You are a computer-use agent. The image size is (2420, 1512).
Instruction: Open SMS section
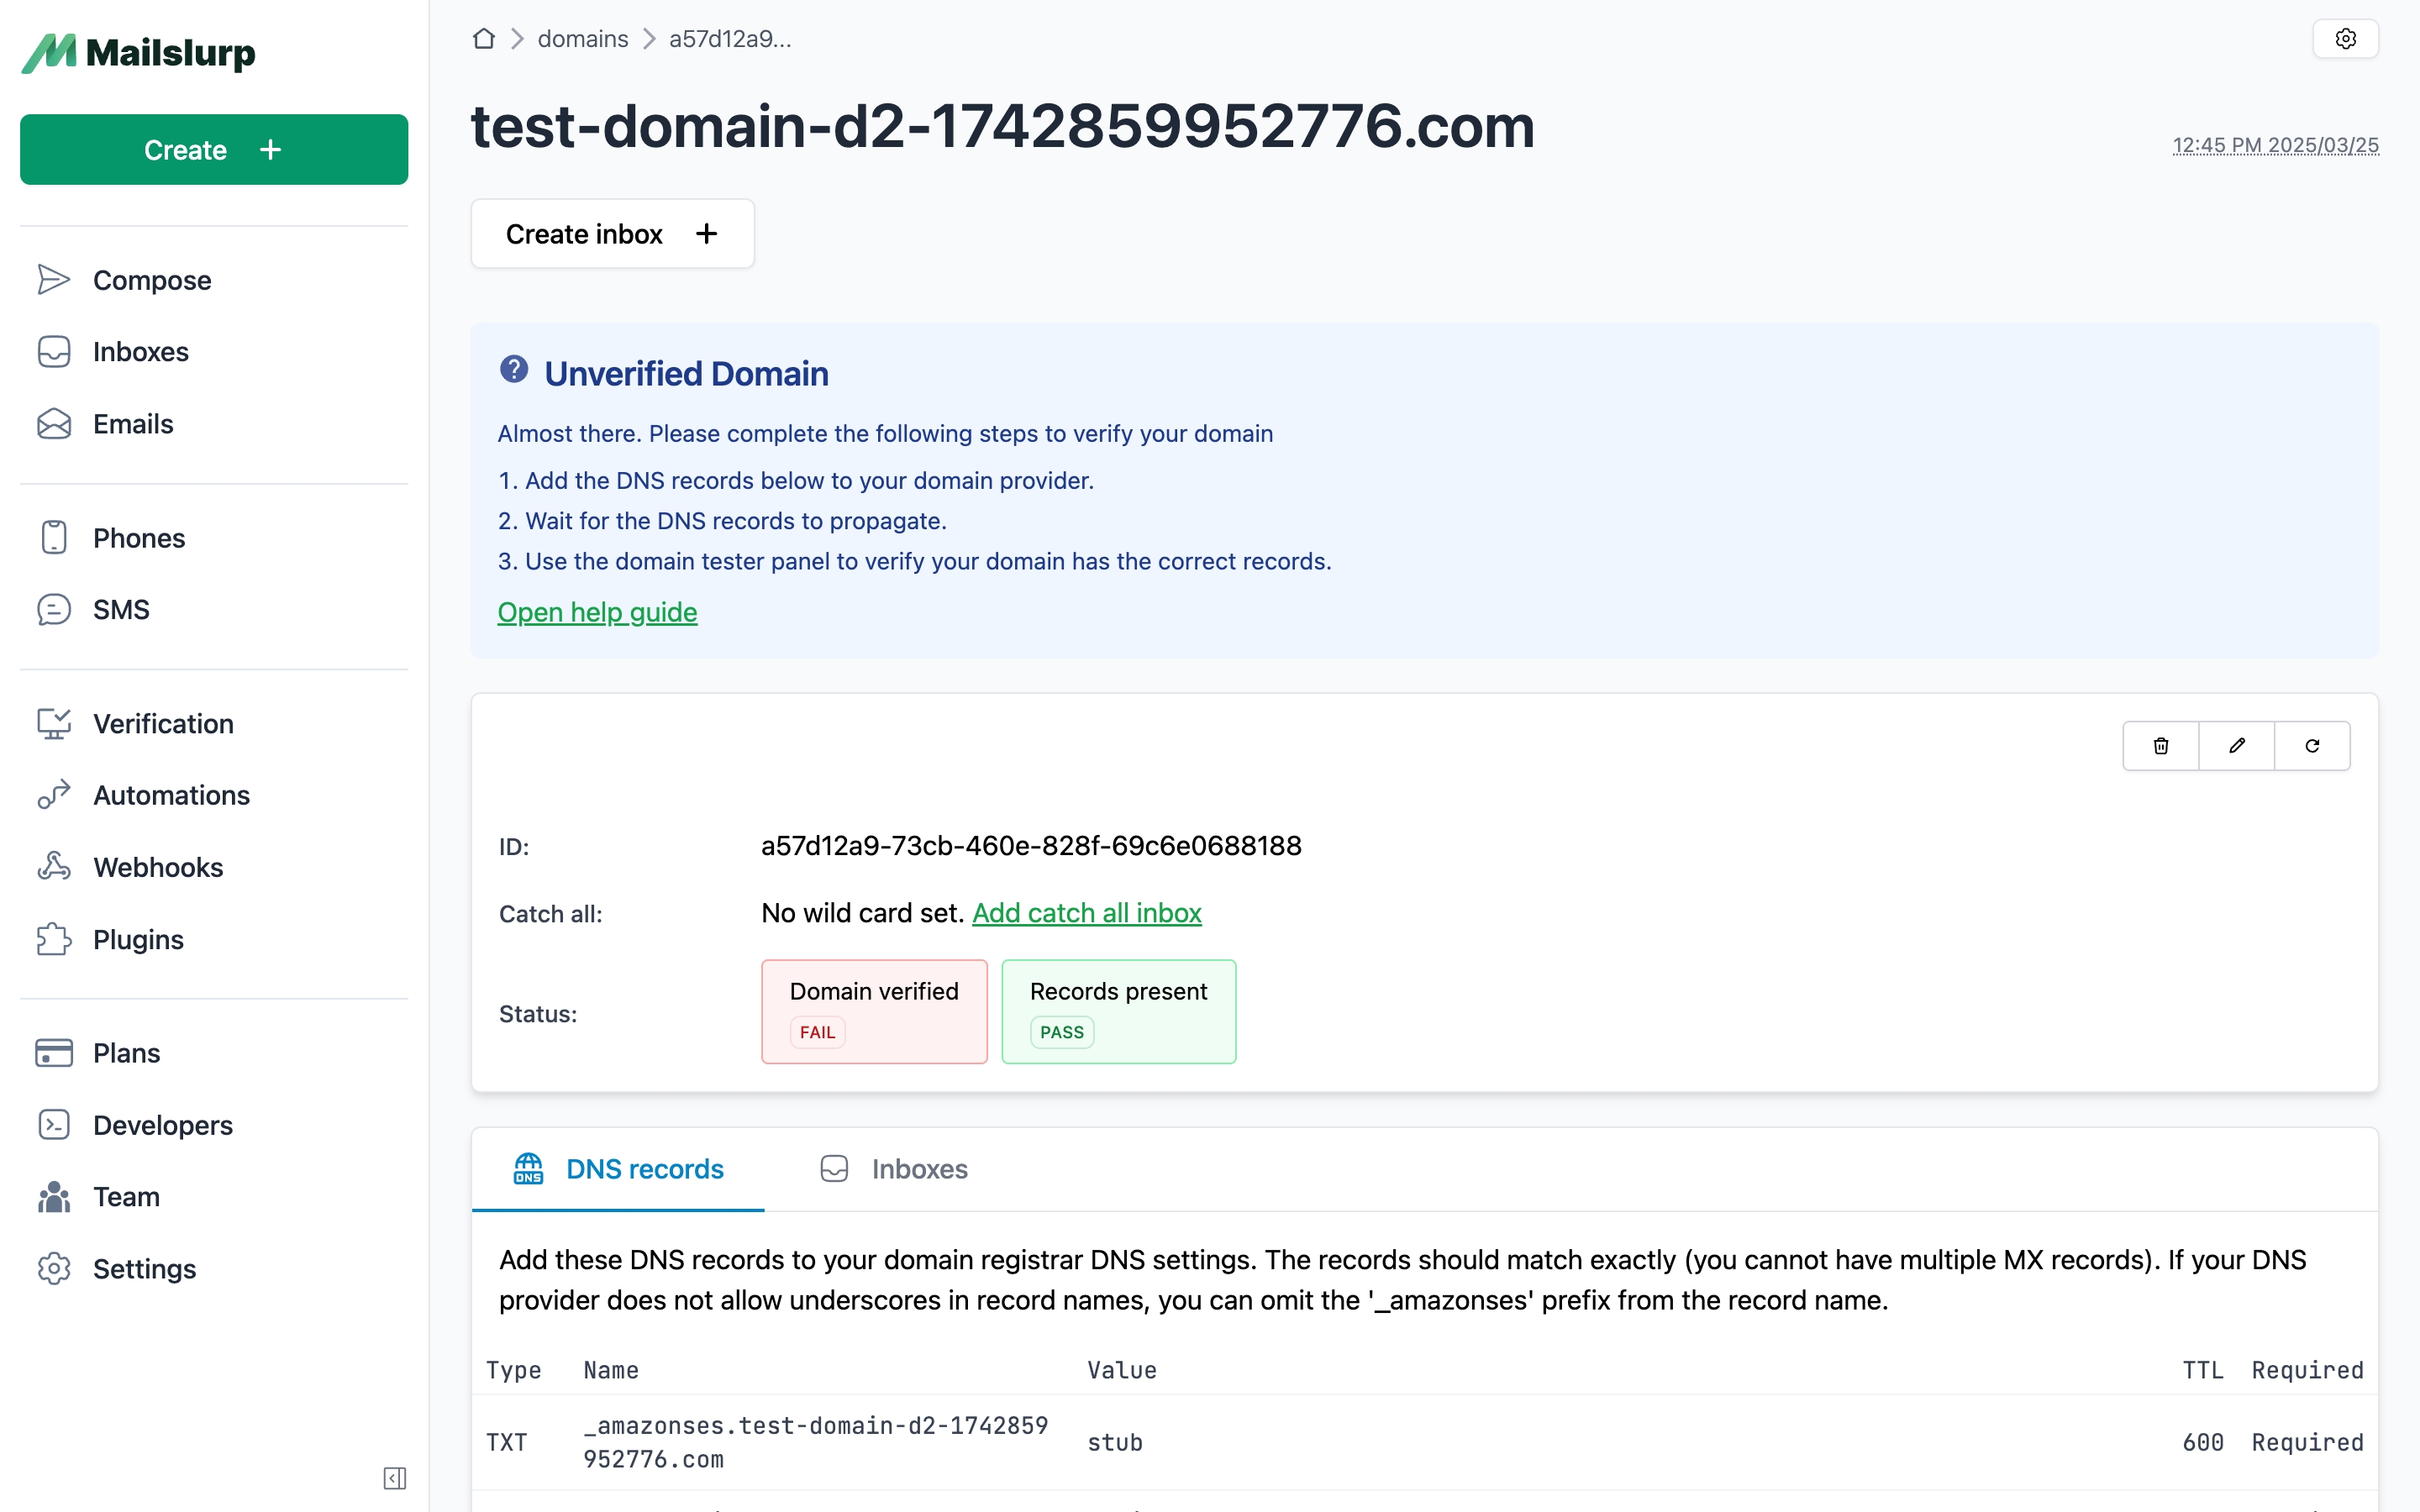(121, 610)
